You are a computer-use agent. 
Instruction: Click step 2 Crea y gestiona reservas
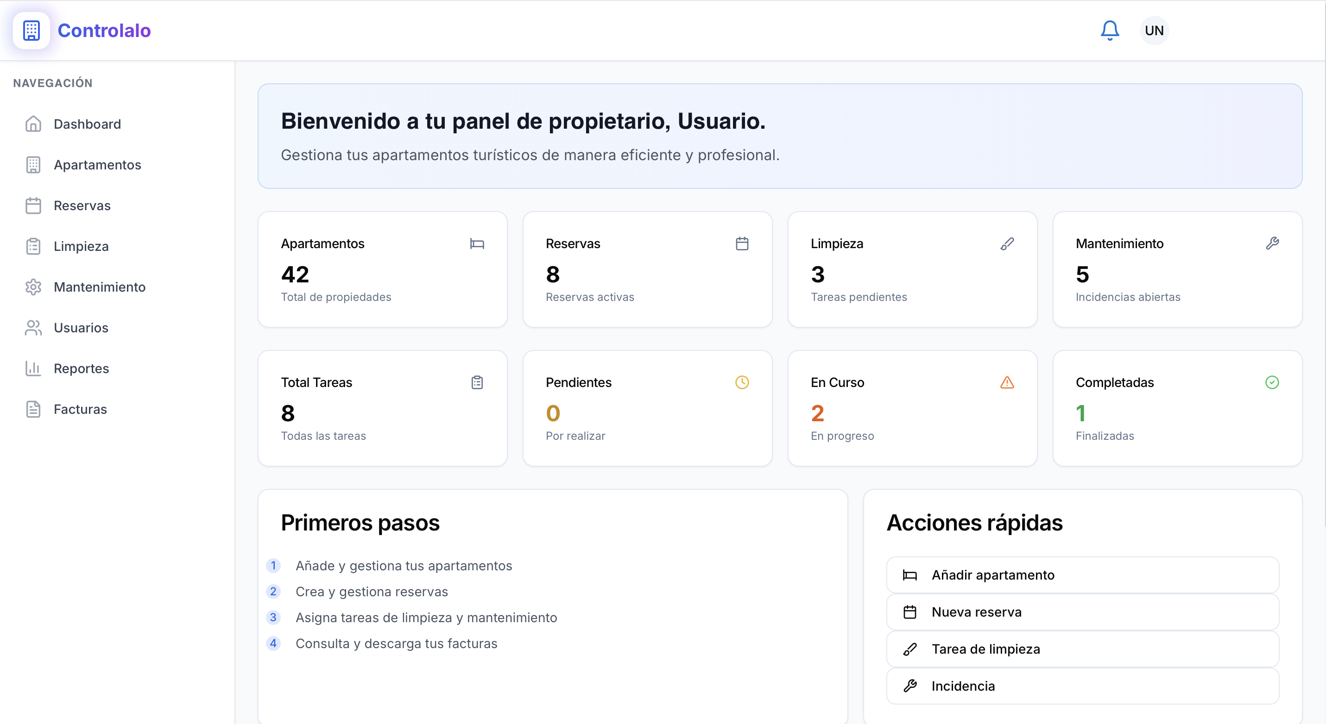point(372,592)
